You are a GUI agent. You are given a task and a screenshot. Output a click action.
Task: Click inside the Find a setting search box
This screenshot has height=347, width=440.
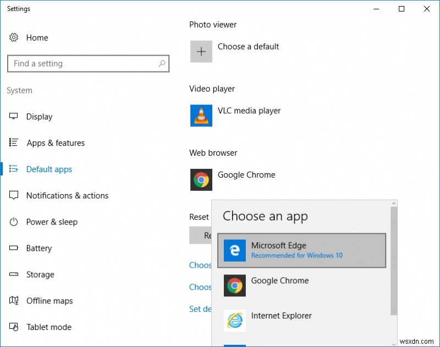[88, 63]
